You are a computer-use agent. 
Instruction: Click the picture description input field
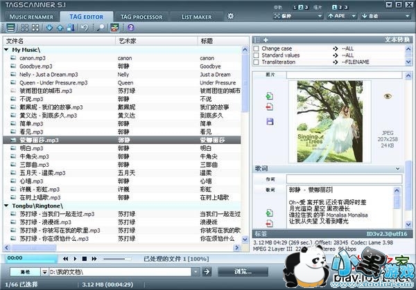(344, 75)
